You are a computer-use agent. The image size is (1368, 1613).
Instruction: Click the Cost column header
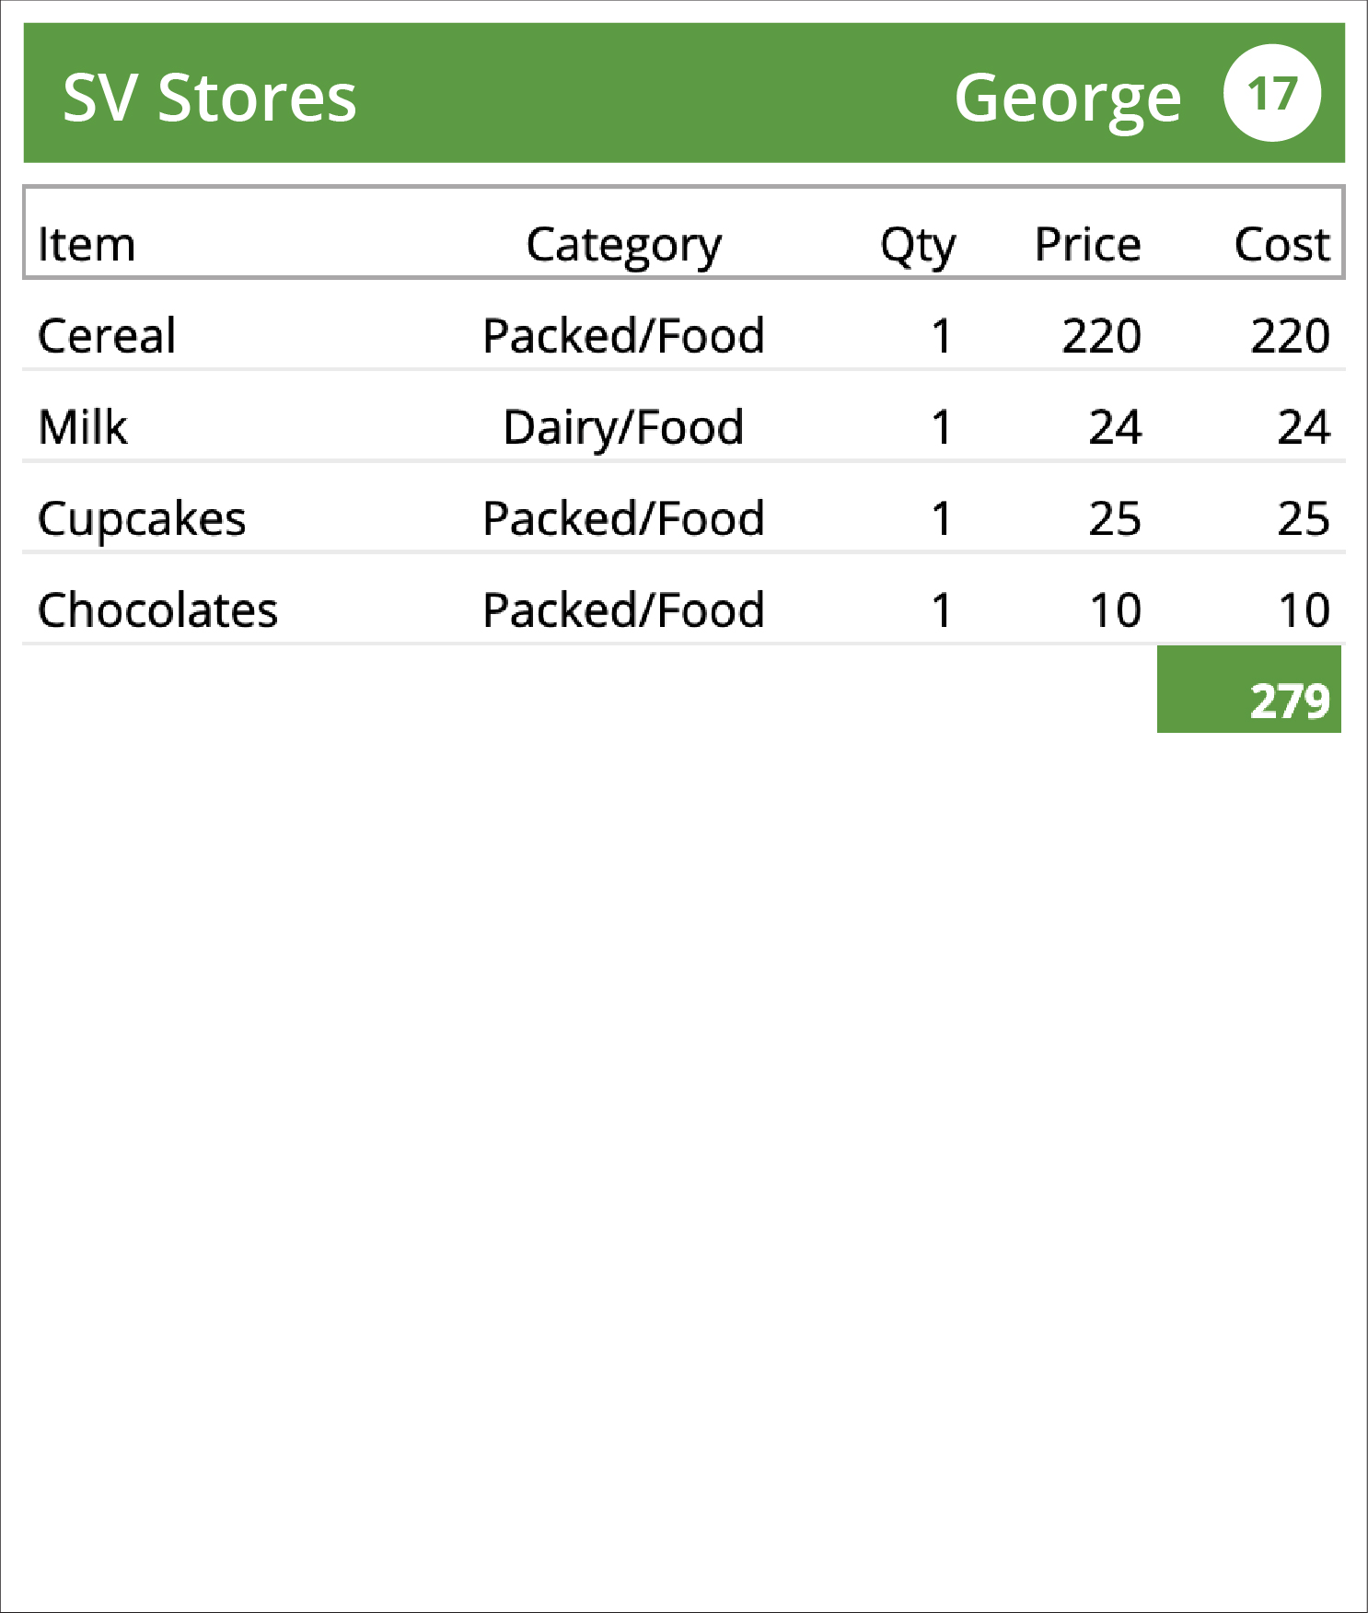1281,245
